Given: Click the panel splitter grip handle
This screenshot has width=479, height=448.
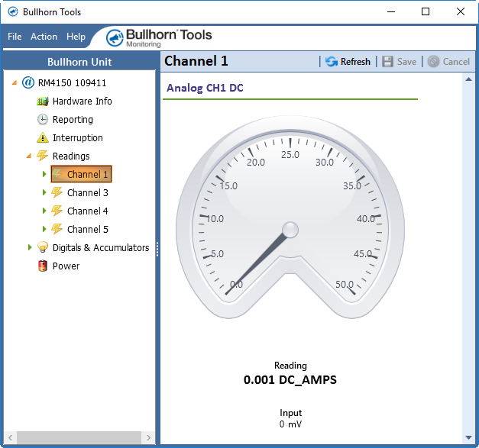Looking at the screenshot, I should [157, 250].
